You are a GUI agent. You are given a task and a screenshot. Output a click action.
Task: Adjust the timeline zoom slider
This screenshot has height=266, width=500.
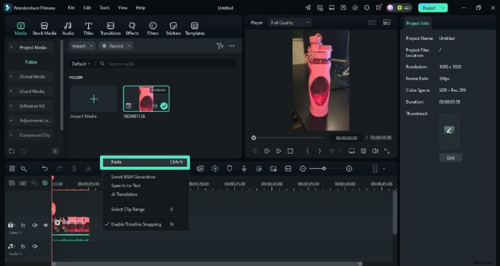click(x=324, y=169)
